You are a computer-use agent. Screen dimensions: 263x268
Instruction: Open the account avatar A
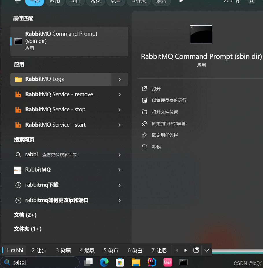[251, 1]
